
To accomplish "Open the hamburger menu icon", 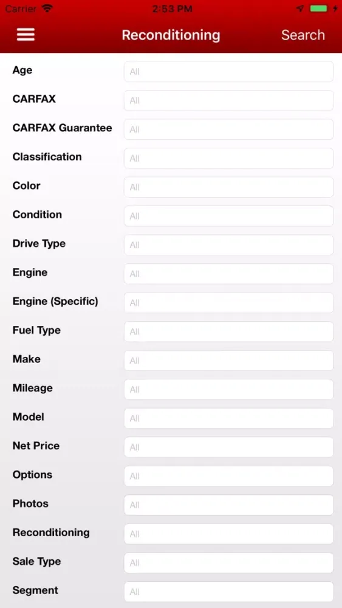I will click(26, 35).
